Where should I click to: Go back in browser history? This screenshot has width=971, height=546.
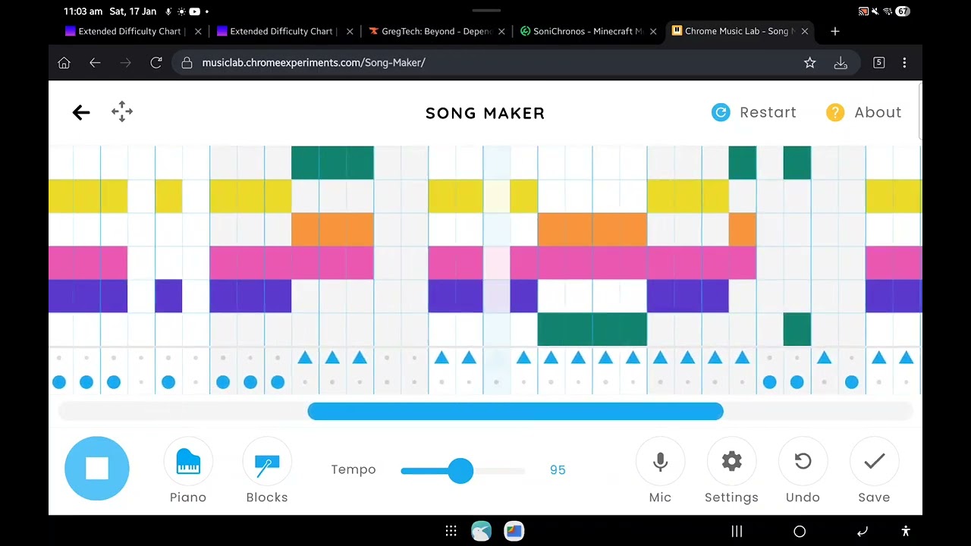click(x=95, y=63)
